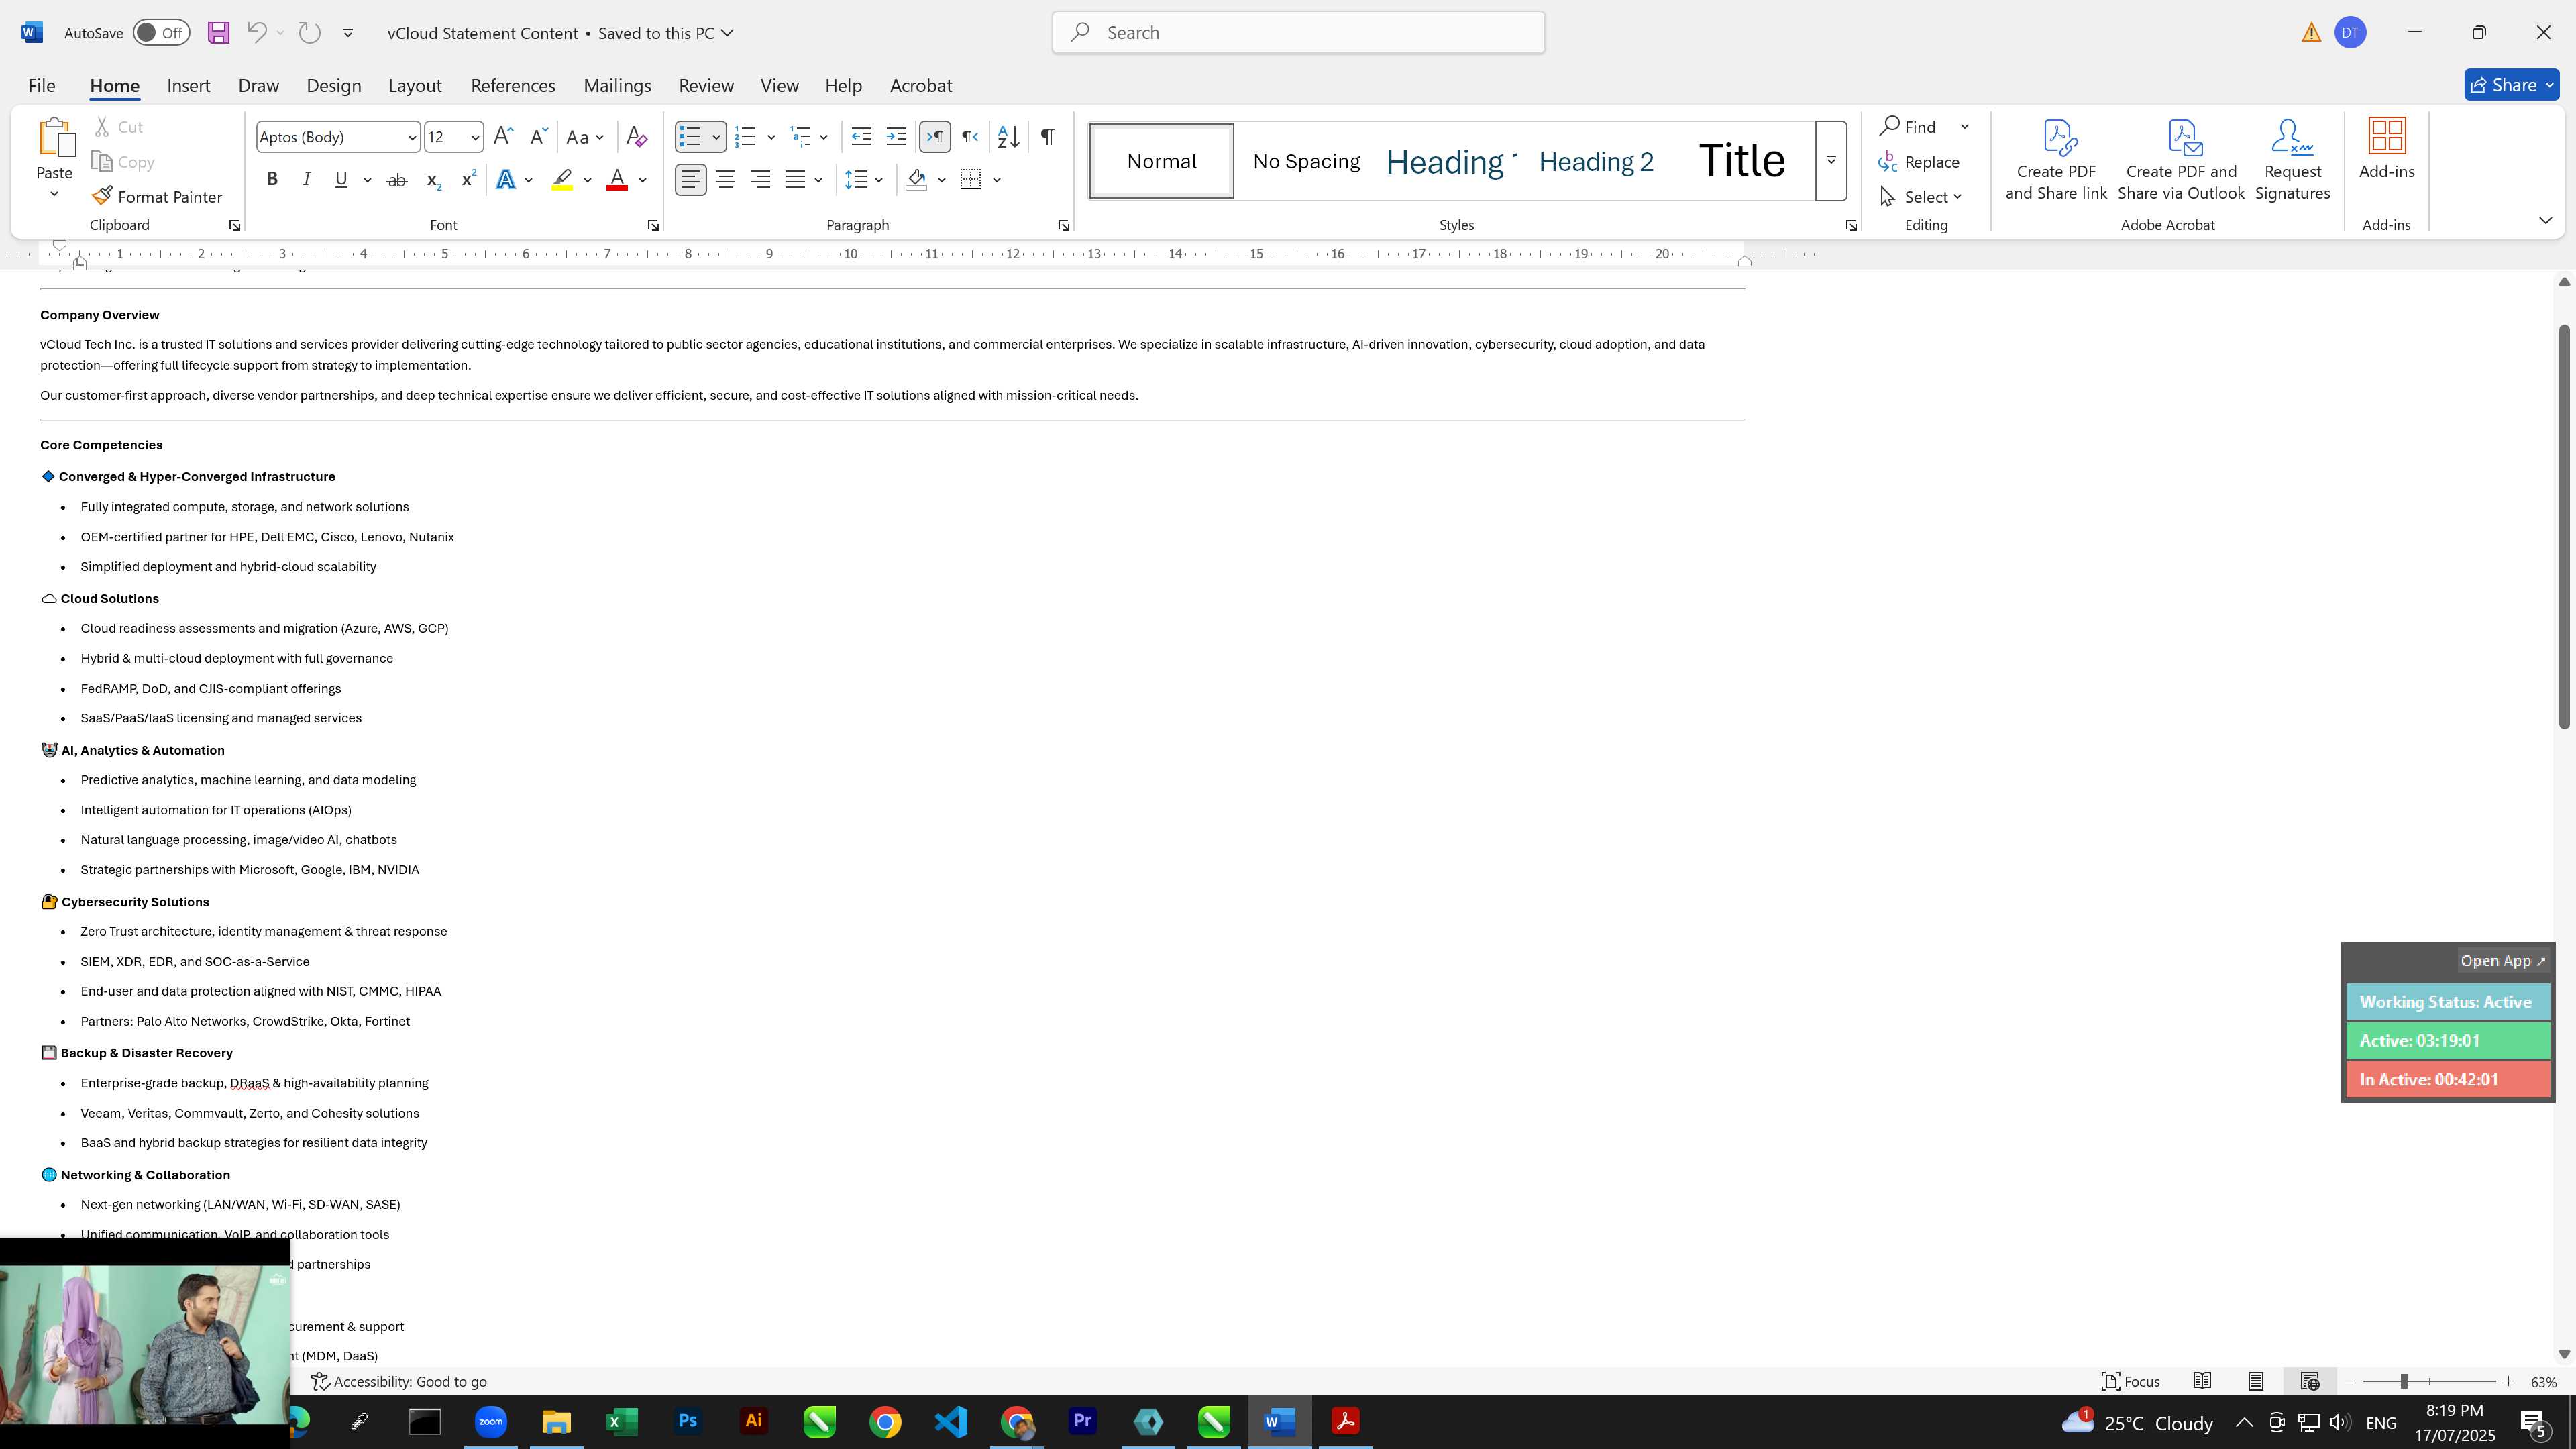This screenshot has height=1449, width=2576.
Task: Apply red font color
Action: [617, 180]
